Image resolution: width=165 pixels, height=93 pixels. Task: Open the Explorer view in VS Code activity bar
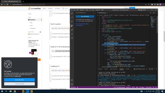72,13
